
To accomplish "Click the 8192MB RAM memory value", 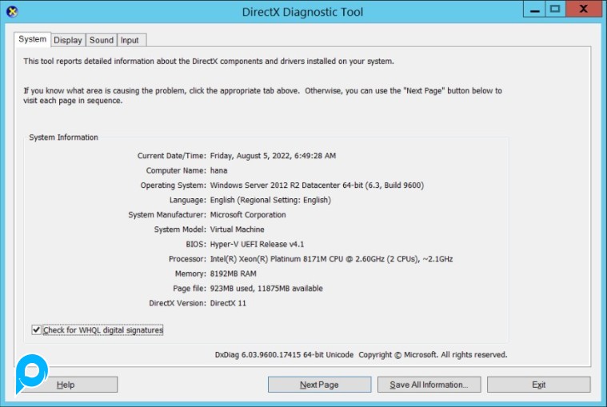I will tap(233, 273).
